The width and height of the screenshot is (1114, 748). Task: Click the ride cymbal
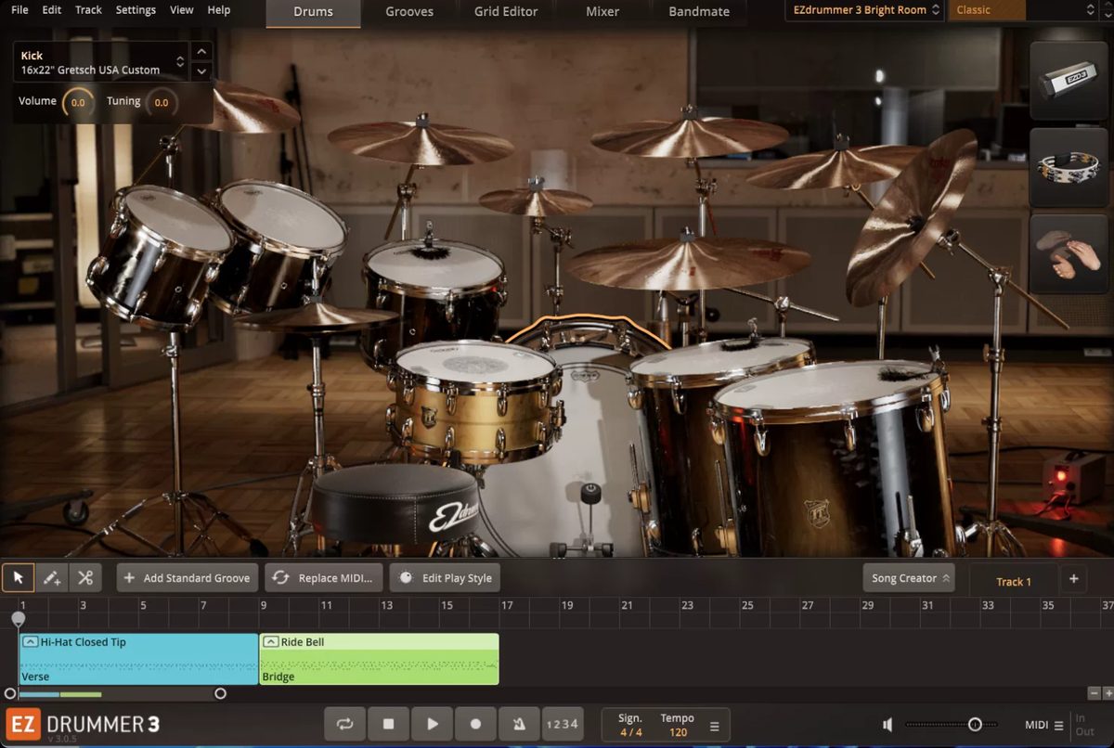pyautogui.click(x=689, y=263)
